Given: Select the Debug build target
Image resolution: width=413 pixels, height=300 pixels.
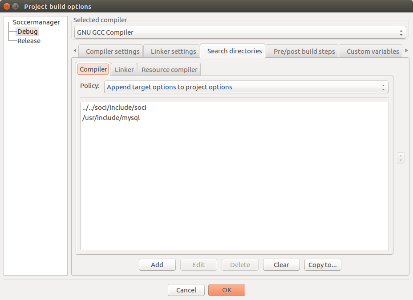Looking at the screenshot, I should 28,32.
